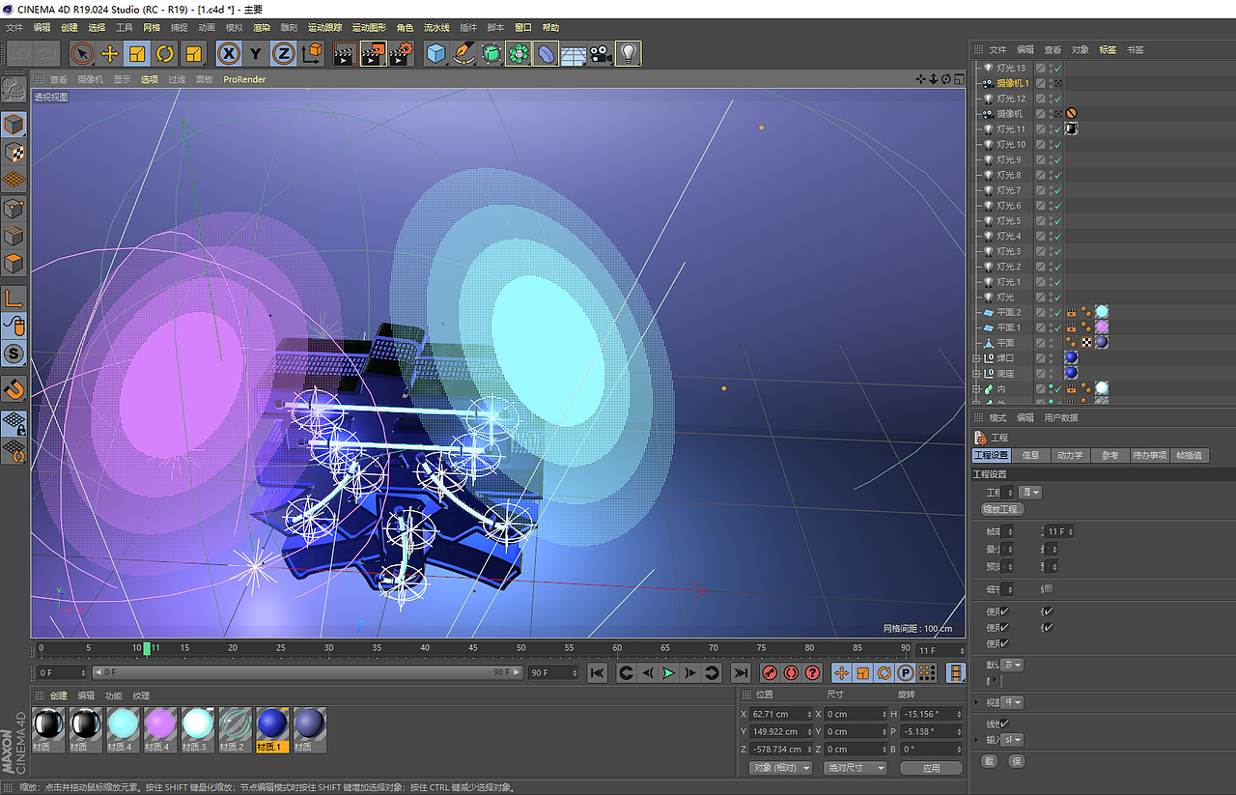The image size is (1236, 795).
Task: Toggle the green checkmark for 灯光.1
Action: [1057, 282]
